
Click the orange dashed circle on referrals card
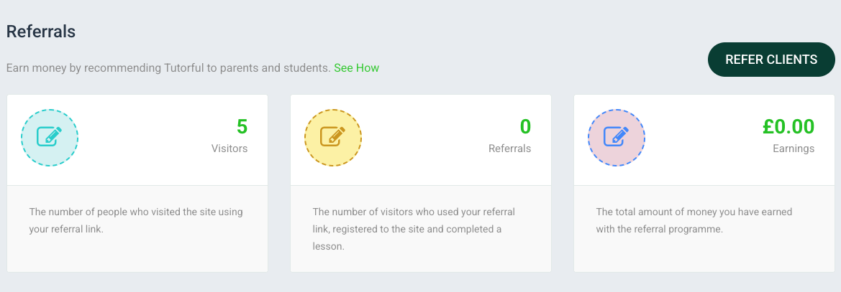coord(333,138)
